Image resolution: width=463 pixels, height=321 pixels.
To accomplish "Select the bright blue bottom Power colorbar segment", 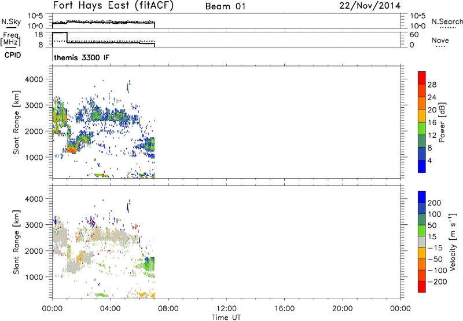I will pyautogui.click(x=422, y=166).
